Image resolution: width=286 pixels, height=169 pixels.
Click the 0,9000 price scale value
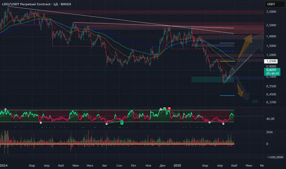point(271,66)
